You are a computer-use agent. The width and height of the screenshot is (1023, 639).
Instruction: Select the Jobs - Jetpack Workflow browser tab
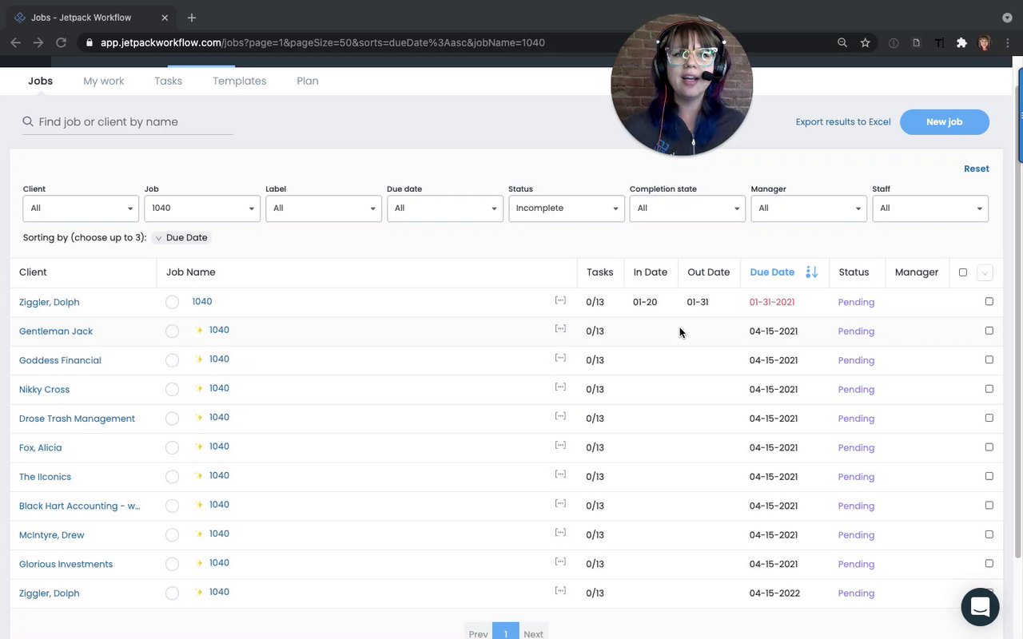tap(90, 18)
